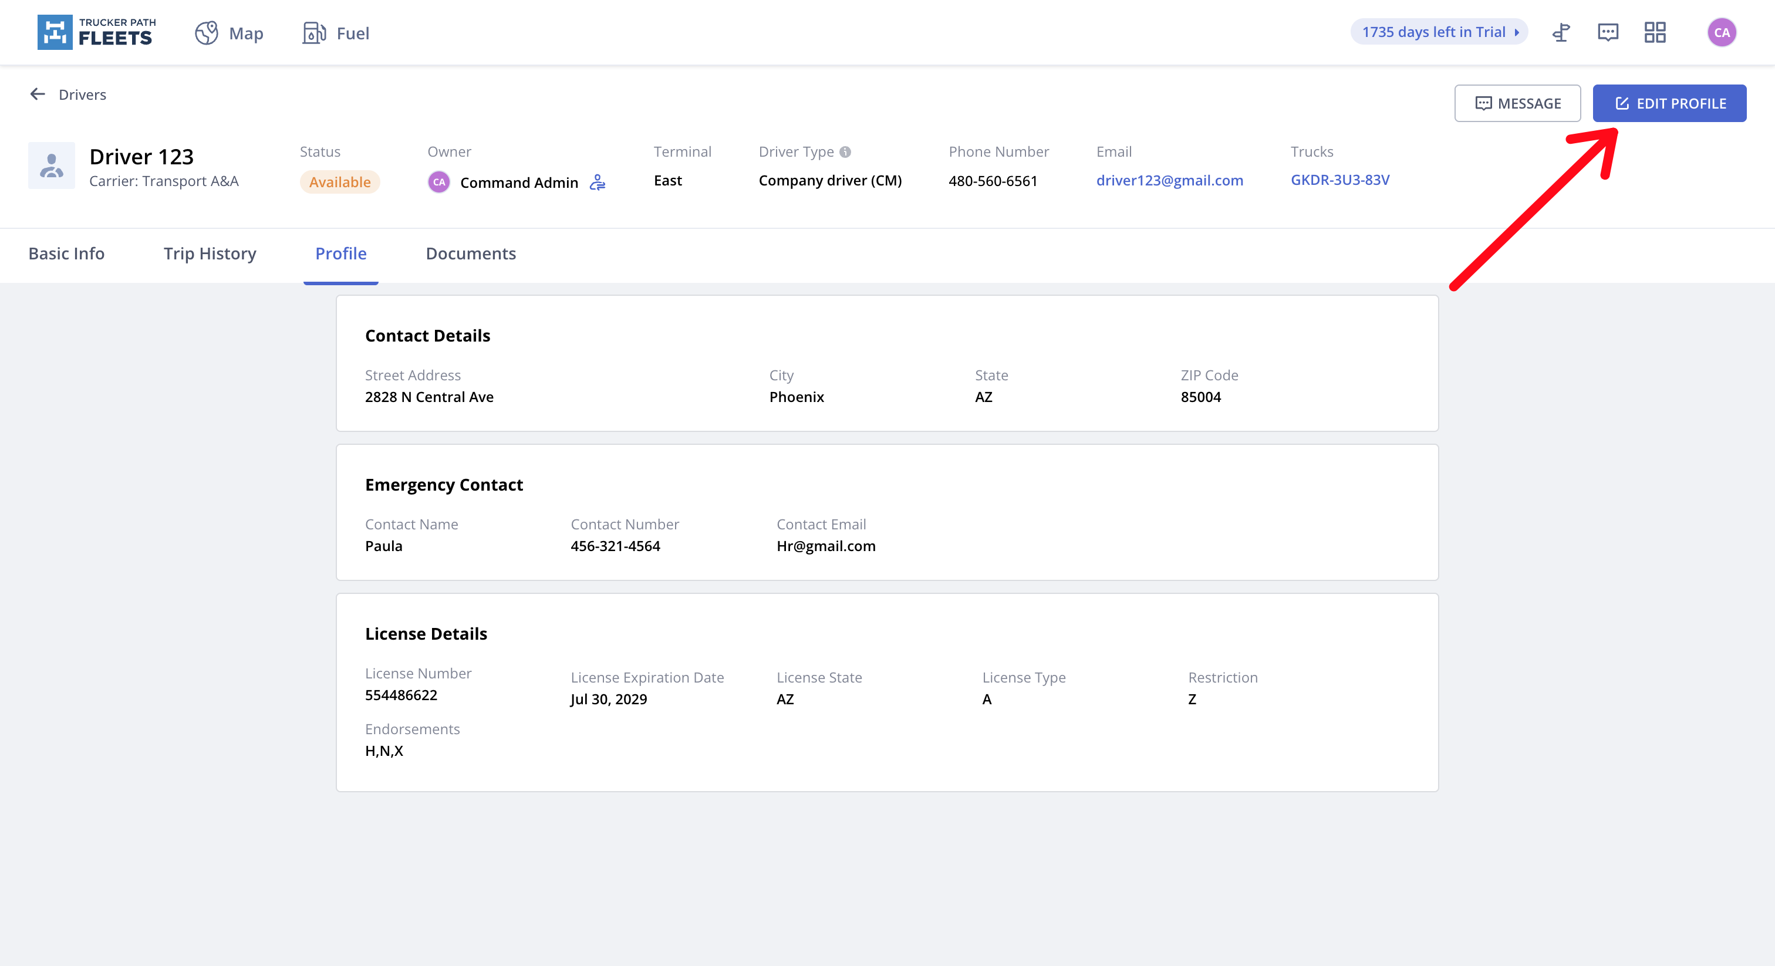Click the reassign owner icon
This screenshot has height=966, width=1775.
tap(598, 182)
